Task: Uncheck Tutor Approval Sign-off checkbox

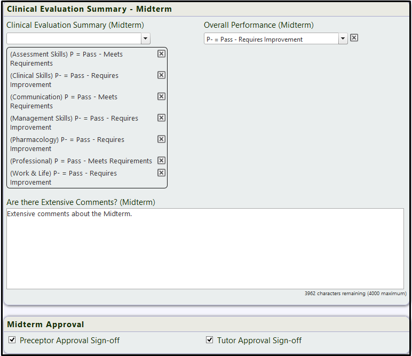Action: [209, 339]
